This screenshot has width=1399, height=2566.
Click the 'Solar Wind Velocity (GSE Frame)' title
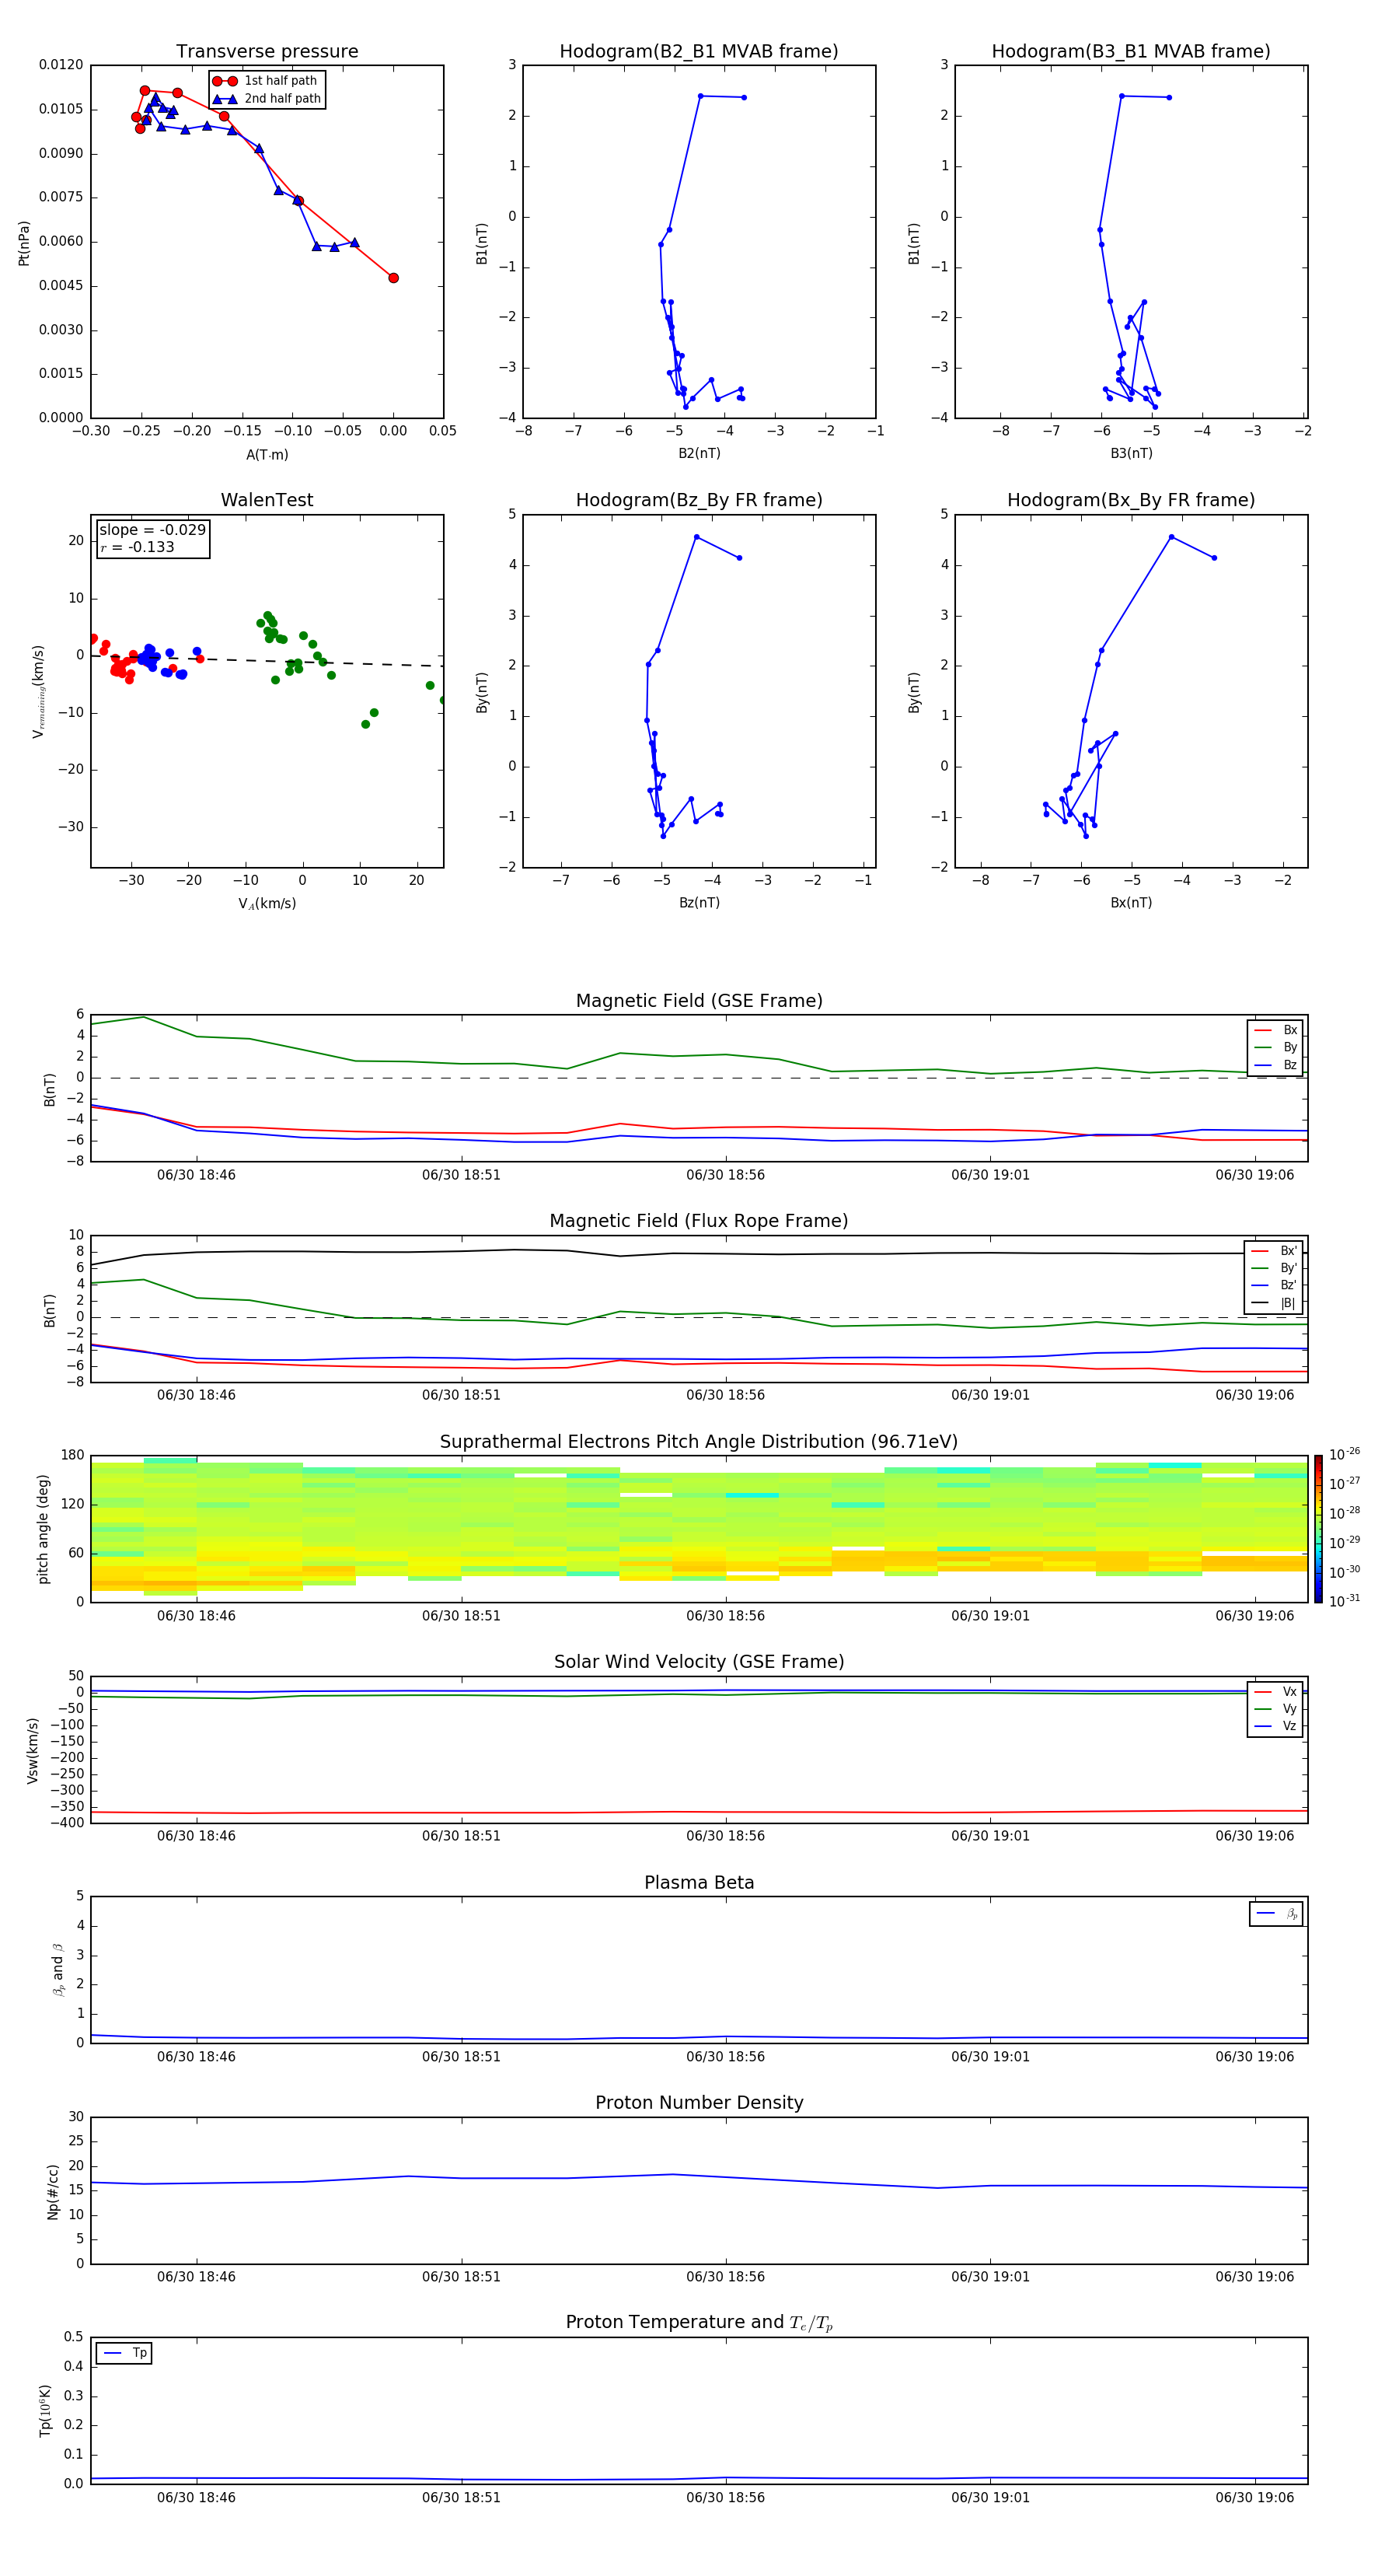(699, 1662)
